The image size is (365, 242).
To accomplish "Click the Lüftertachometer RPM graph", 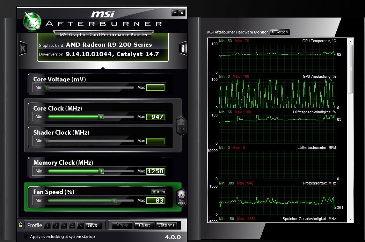I will point(277,165).
